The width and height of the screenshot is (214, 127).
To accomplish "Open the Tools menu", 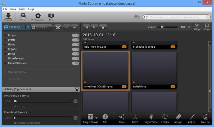I will click(x=22, y=9).
